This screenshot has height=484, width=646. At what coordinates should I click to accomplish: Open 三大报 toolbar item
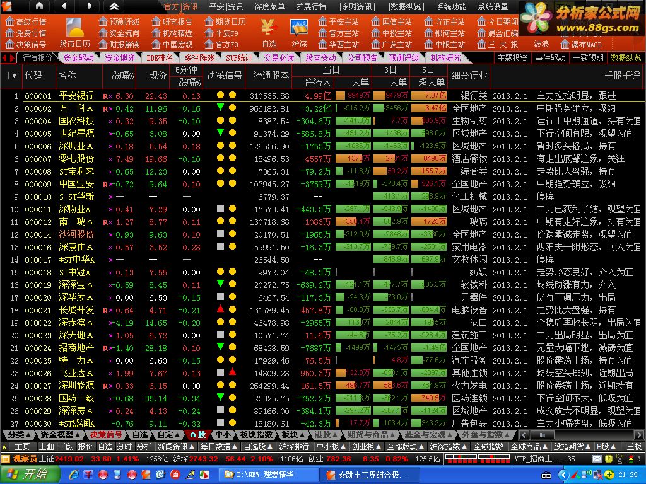coord(498,44)
